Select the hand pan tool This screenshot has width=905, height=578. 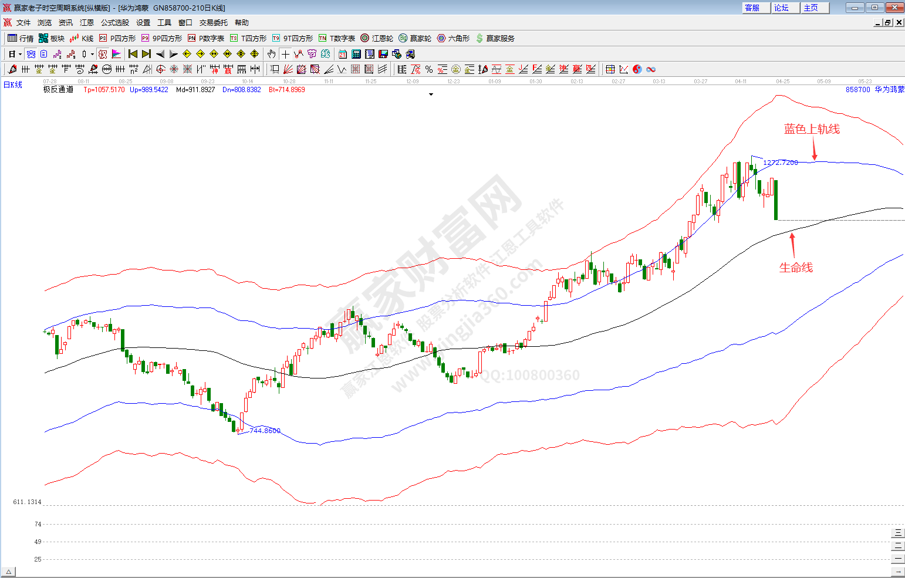(x=271, y=54)
